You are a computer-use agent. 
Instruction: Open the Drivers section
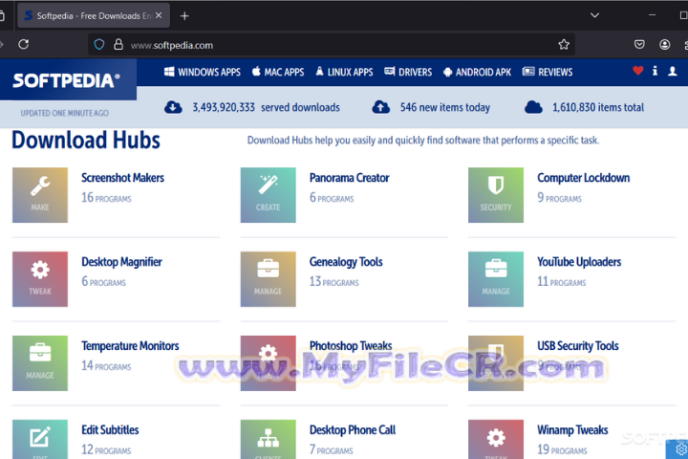click(x=408, y=72)
